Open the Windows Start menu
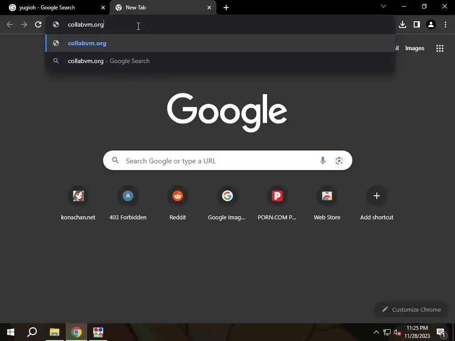455x341 pixels. tap(11, 332)
